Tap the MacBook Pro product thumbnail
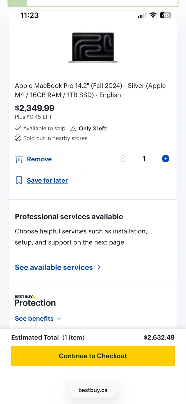Viewport: 186px width, 404px height. tap(93, 47)
